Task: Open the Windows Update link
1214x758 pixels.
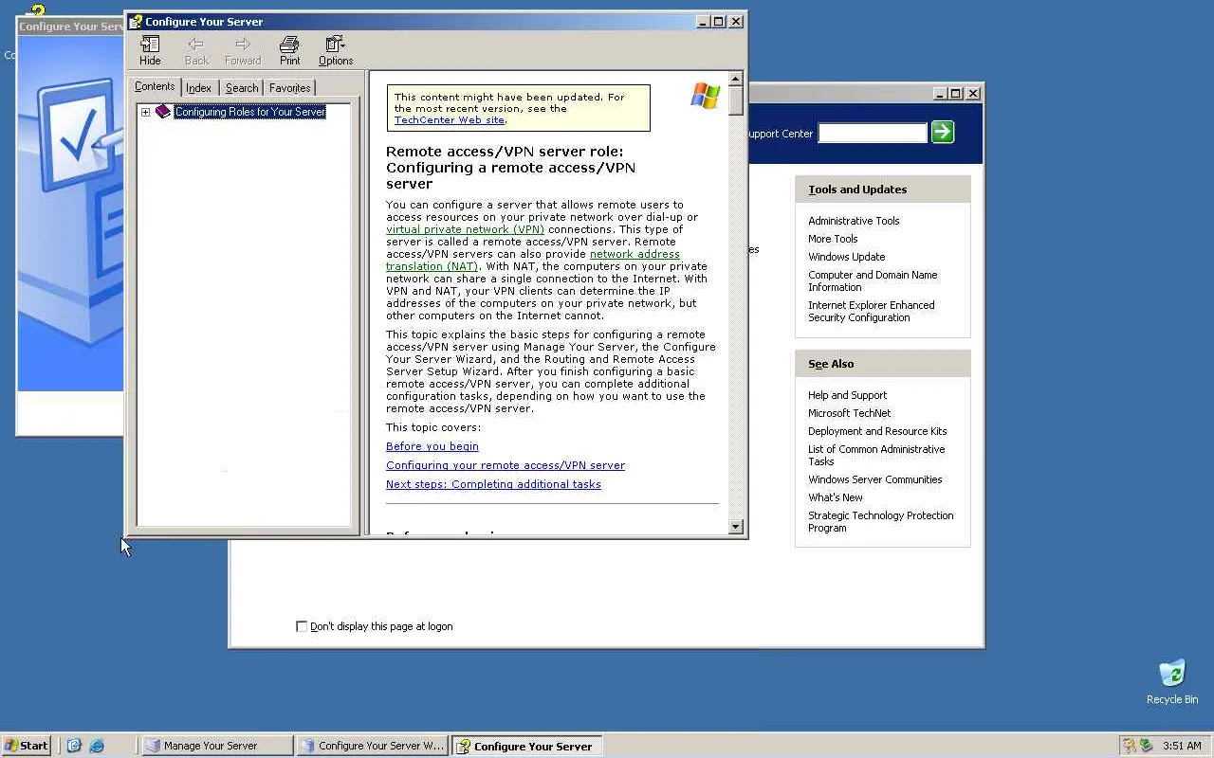Action: [846, 257]
